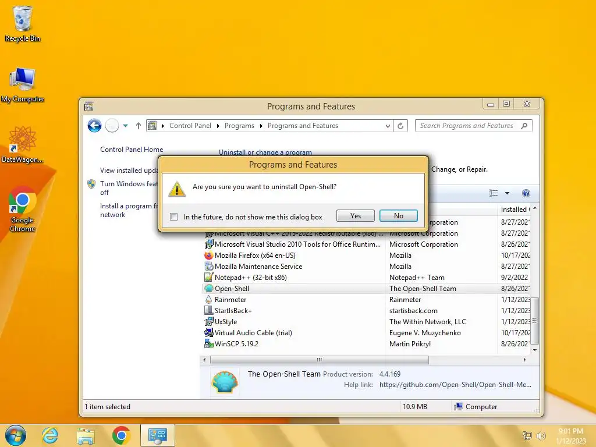Image resolution: width=596 pixels, height=447 pixels.
Task: Click the Firefox icon in program list
Action: pos(209,255)
